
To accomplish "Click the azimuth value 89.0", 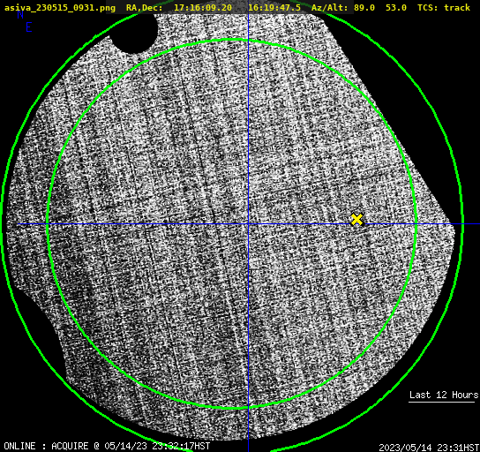I will point(364,8).
